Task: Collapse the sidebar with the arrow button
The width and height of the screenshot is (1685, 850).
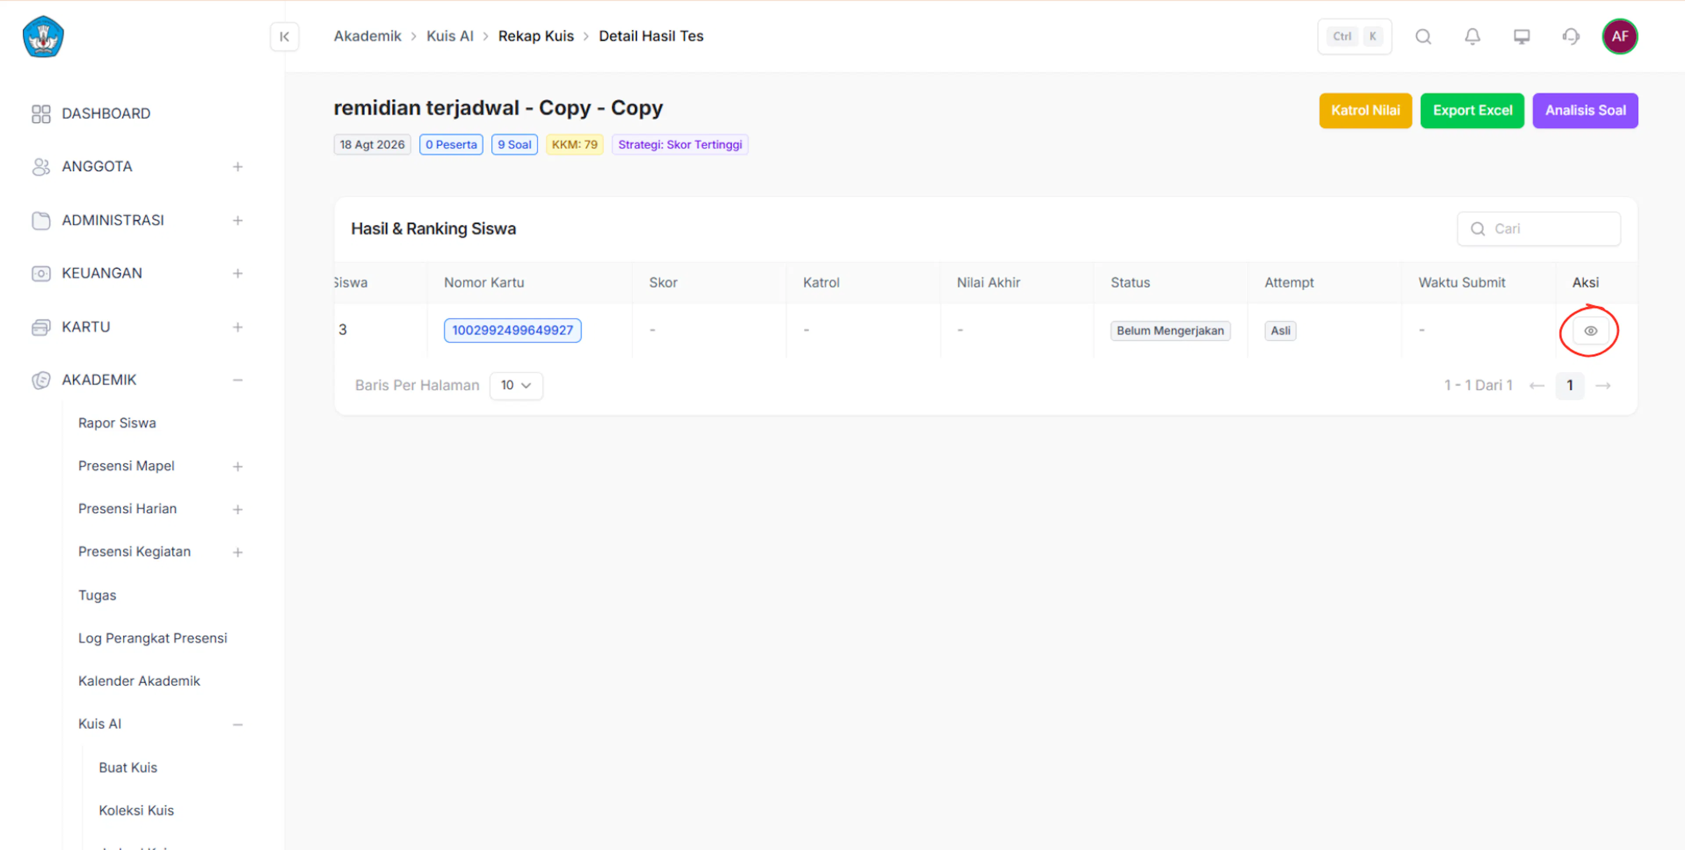Action: 284,37
